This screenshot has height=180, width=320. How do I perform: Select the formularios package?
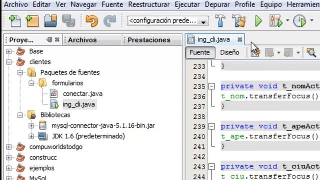(68, 83)
